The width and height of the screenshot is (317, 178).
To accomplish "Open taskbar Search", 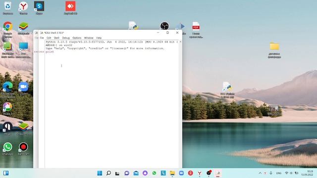I will point(108,173).
